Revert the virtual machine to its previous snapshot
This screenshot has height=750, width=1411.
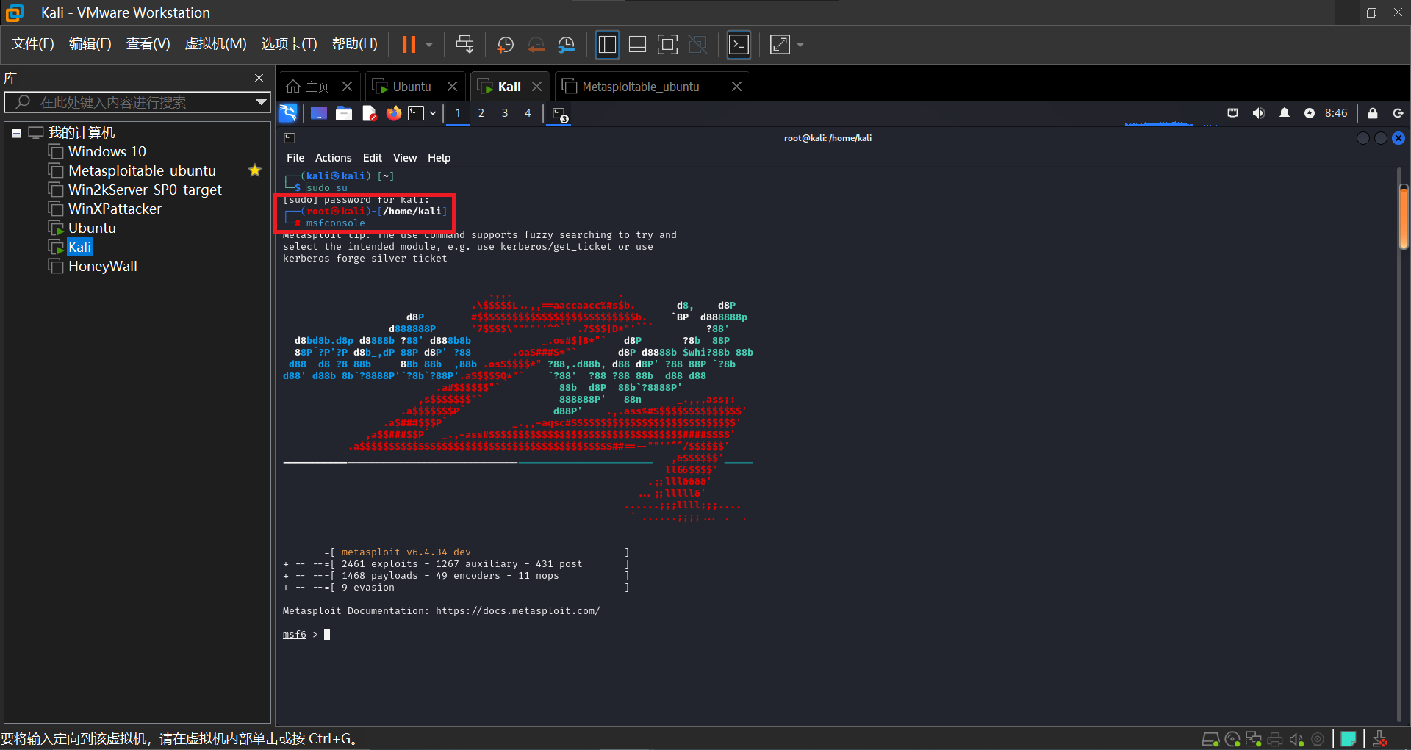[536, 45]
